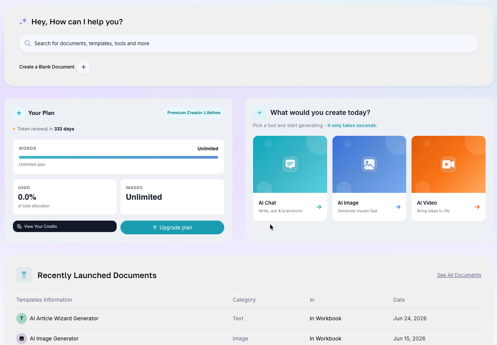Open the AI Image card thumbnail
497x345 pixels.
tap(369, 164)
